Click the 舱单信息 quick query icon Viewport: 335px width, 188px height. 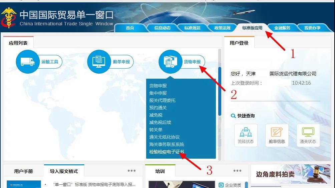[x=277, y=135]
